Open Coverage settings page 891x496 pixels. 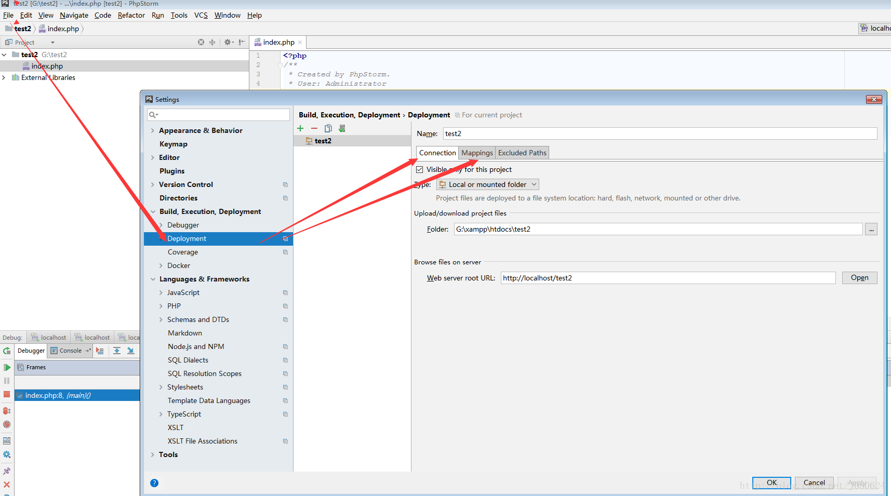click(183, 252)
